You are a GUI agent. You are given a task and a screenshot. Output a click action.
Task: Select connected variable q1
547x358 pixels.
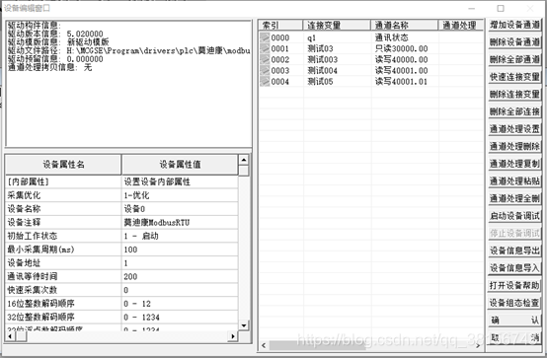click(x=312, y=37)
